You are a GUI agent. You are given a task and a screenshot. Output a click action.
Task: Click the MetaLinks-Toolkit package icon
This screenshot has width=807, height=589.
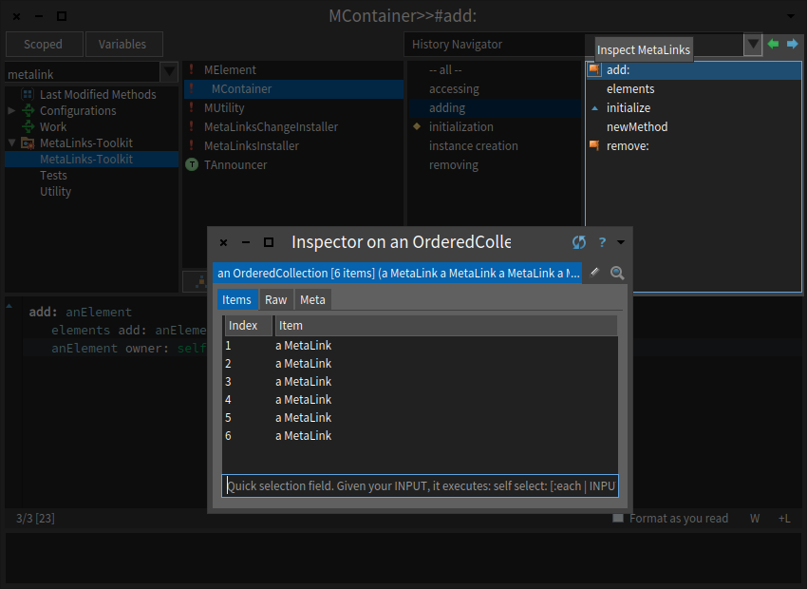coord(28,142)
